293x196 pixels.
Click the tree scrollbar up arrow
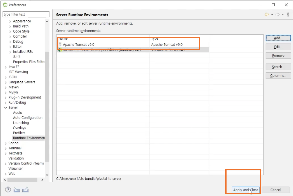pos(47,21)
